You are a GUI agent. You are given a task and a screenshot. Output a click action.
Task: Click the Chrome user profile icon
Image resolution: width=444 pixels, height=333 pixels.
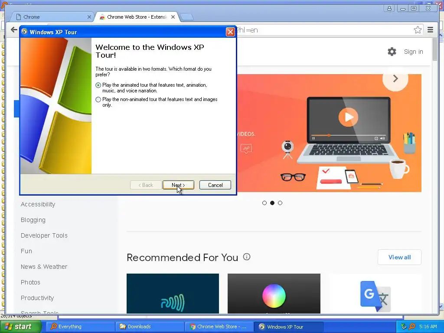389,8
